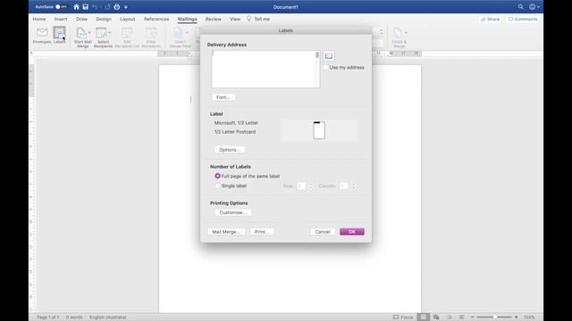Open the Home tab

39,19
